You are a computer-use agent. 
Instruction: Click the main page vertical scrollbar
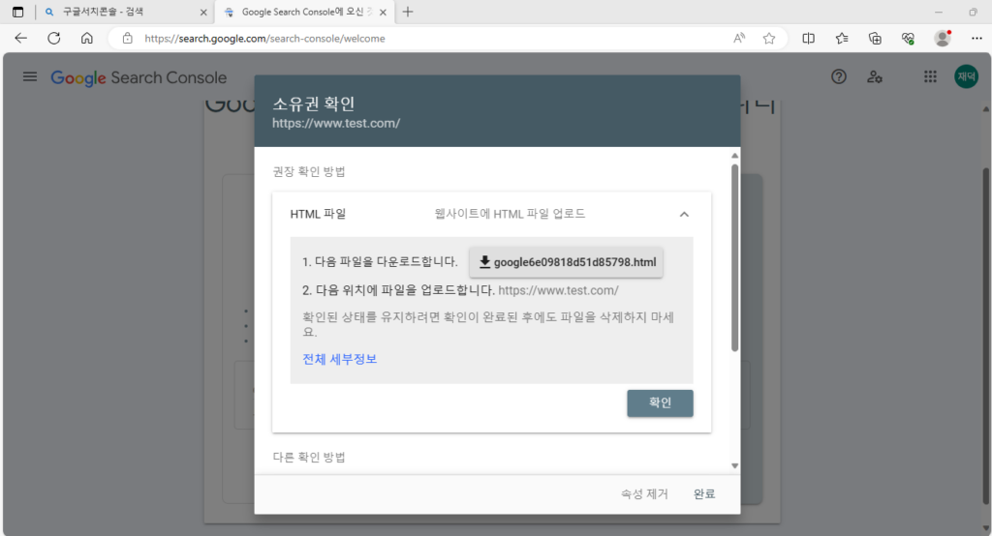tap(985, 335)
